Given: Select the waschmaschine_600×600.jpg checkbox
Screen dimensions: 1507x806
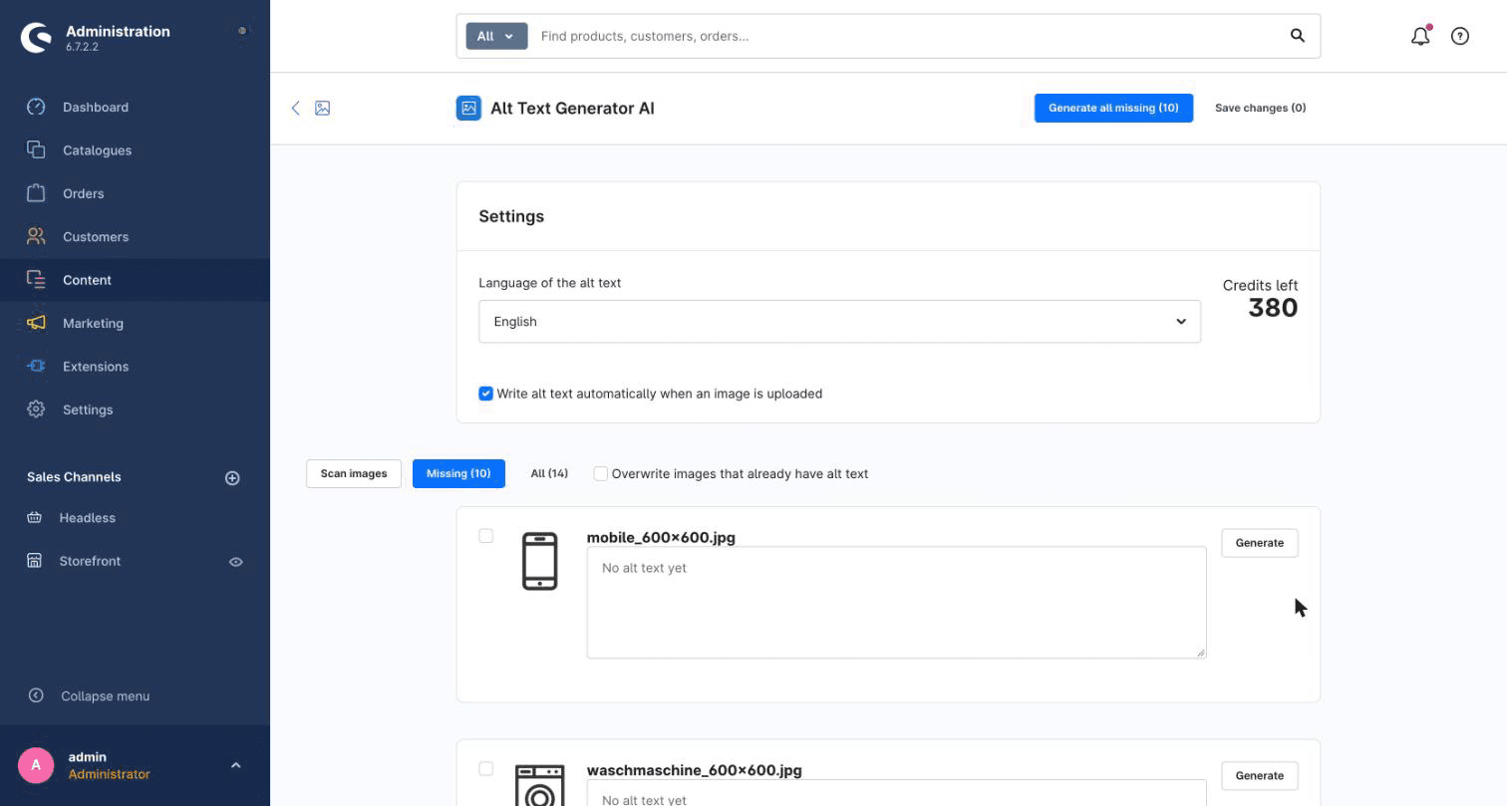Looking at the screenshot, I should pyautogui.click(x=485, y=769).
